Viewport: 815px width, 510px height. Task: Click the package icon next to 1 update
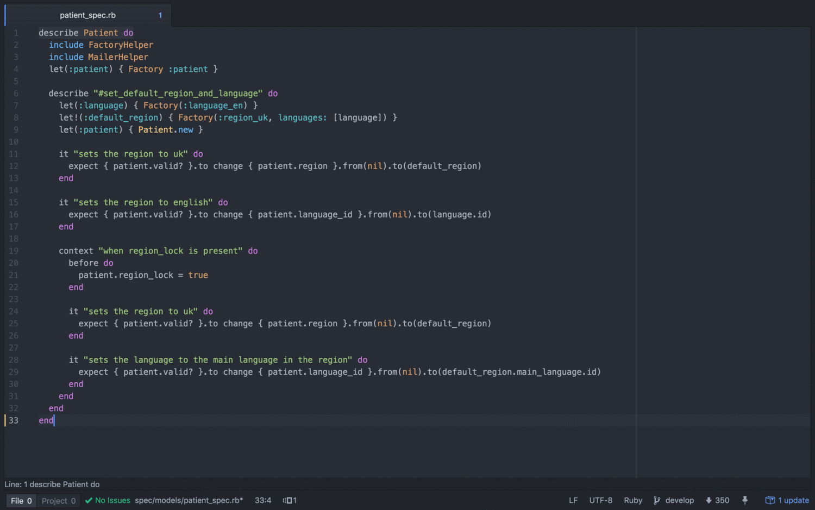click(770, 500)
